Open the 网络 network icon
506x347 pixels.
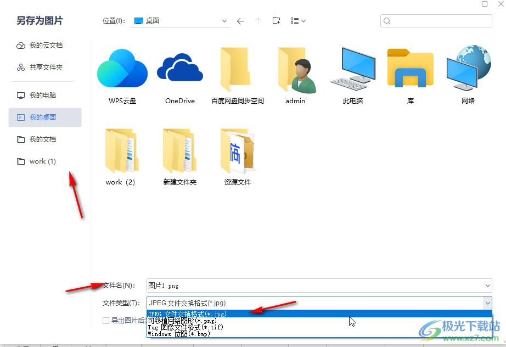pyautogui.click(x=469, y=68)
